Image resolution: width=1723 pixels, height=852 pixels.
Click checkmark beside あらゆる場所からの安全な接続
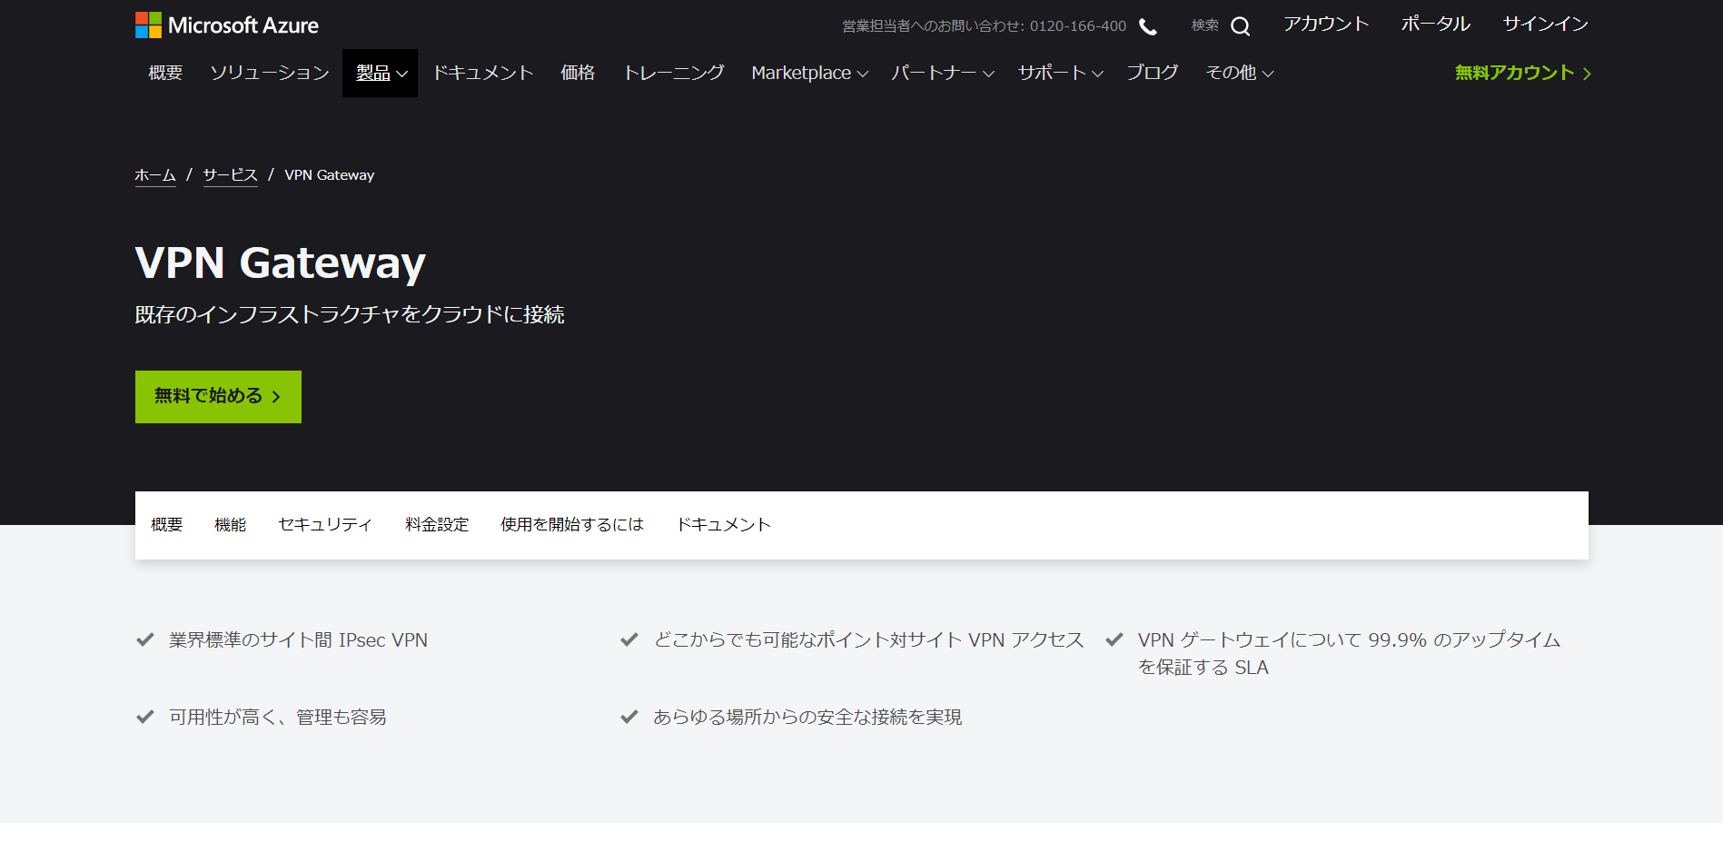point(629,717)
